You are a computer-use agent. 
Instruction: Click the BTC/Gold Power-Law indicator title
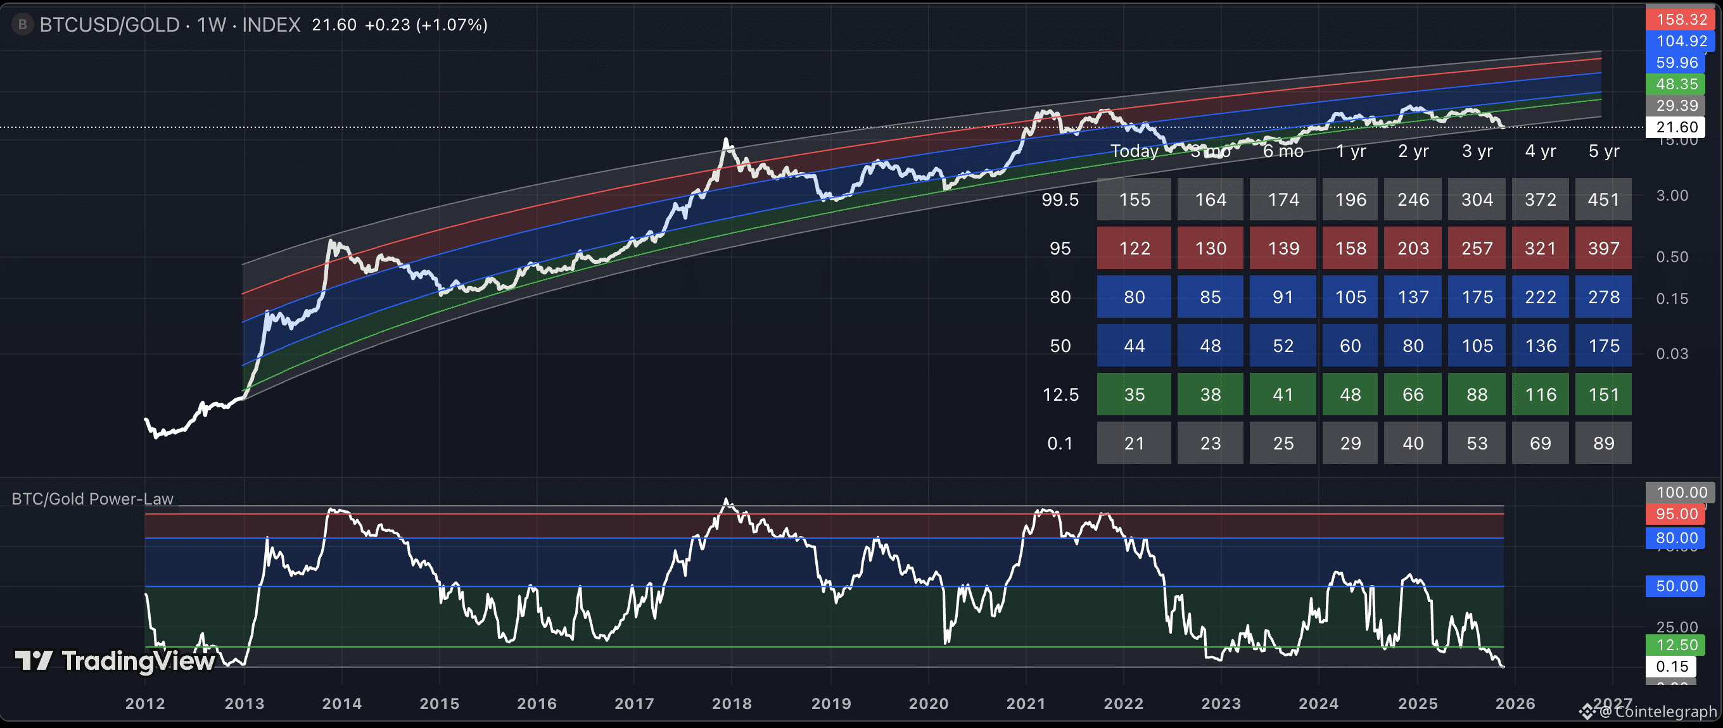click(x=92, y=499)
